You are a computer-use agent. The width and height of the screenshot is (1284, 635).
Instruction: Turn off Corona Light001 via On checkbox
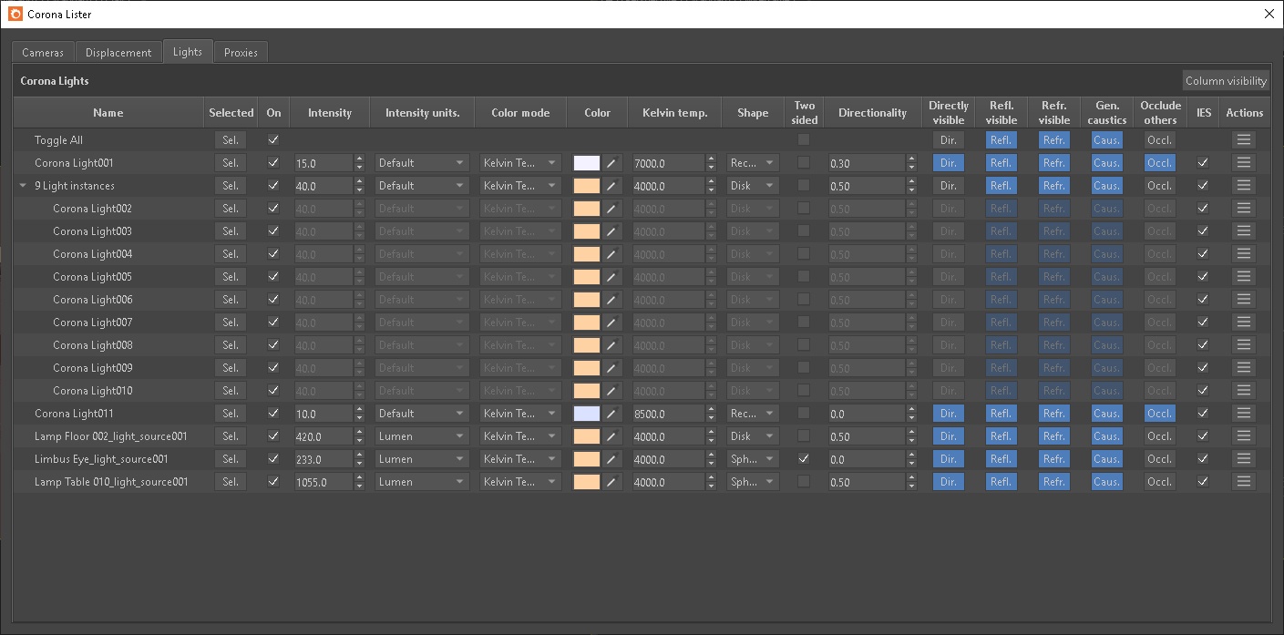[x=273, y=163]
